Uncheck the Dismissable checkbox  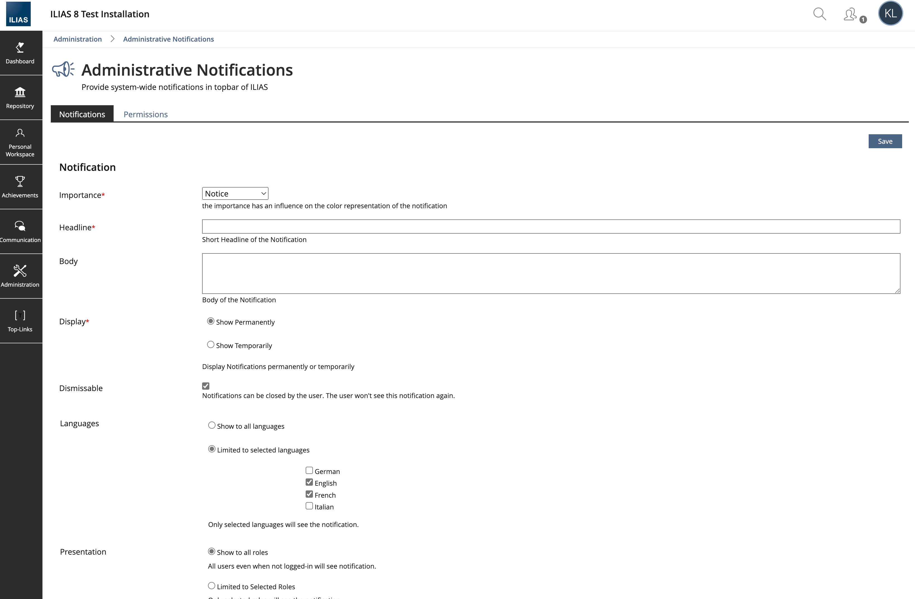click(206, 386)
